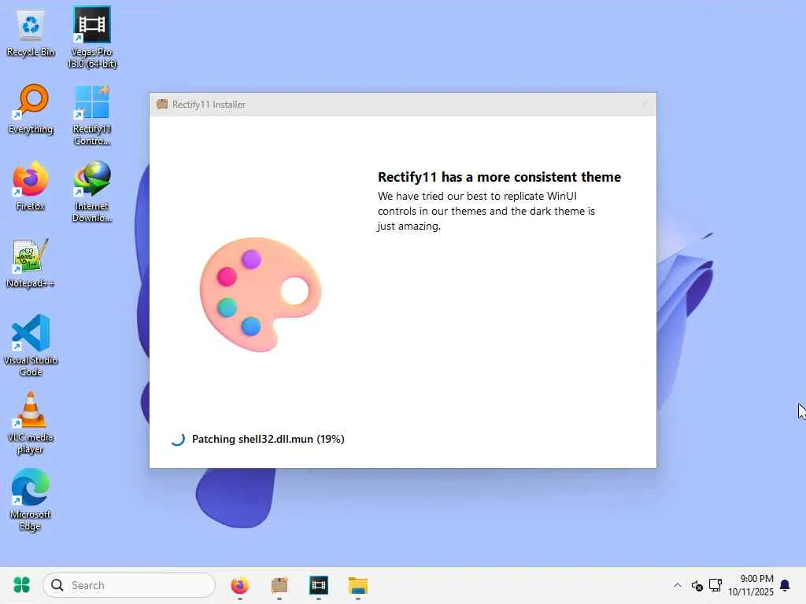Launch VLC media player desktop shortcut
806x604 pixels.
click(x=31, y=423)
